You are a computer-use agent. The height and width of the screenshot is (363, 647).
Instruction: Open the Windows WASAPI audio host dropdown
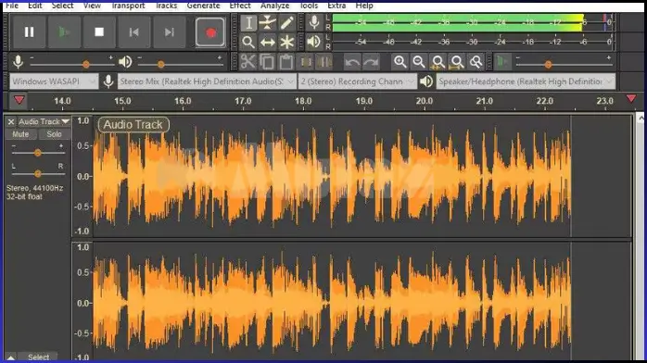coord(54,81)
